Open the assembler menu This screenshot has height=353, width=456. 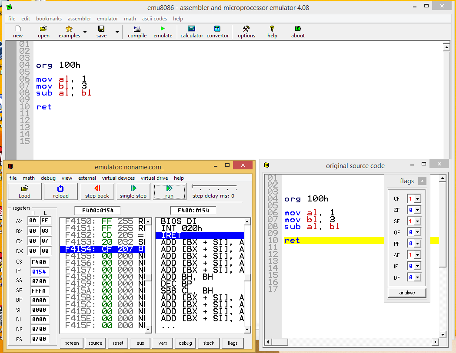[x=80, y=19]
